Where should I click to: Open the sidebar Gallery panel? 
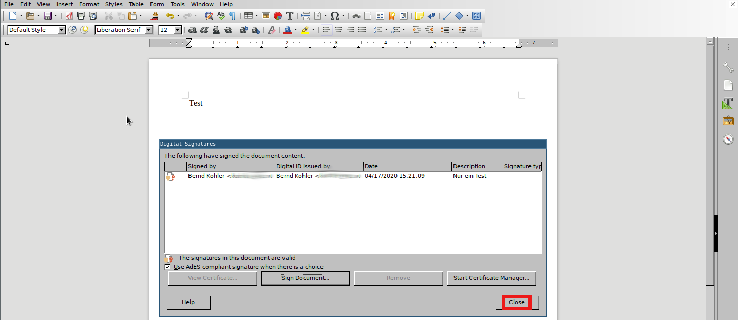click(728, 121)
